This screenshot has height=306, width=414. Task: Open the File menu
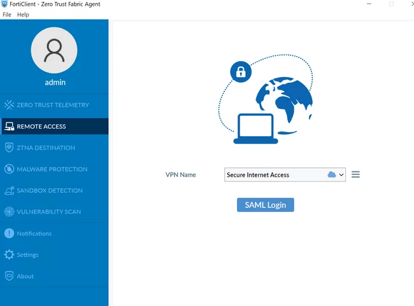coord(7,15)
